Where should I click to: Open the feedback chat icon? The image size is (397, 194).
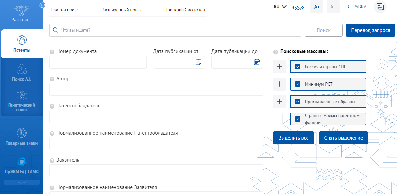pyautogui.click(x=380, y=7)
